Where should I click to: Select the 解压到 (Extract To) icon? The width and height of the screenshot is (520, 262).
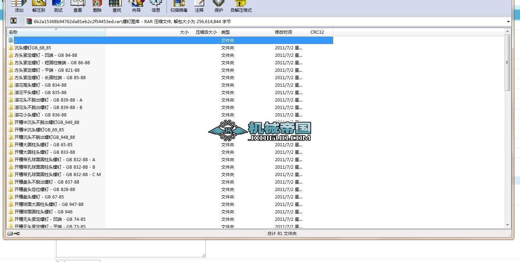[39, 6]
